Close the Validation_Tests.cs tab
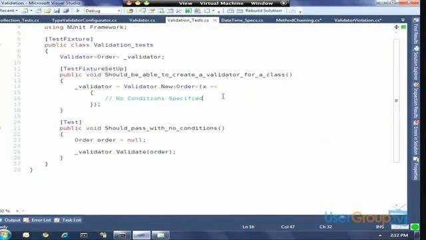This screenshot has height=240, width=426. [215, 21]
